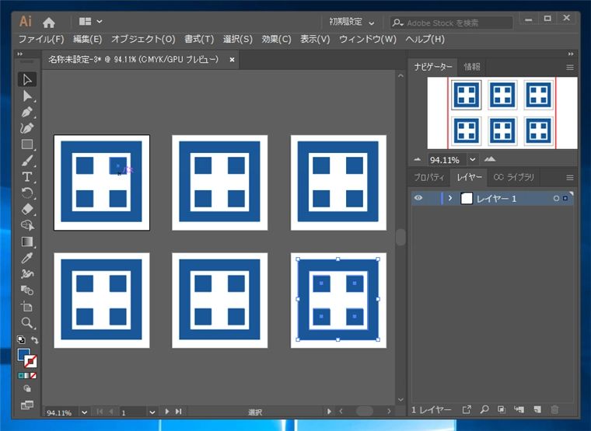
Task: Select the Pen tool
Action: click(27, 112)
